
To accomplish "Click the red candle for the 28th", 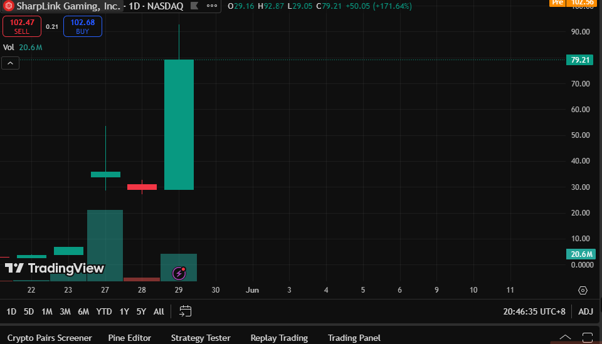I will 142,187.
